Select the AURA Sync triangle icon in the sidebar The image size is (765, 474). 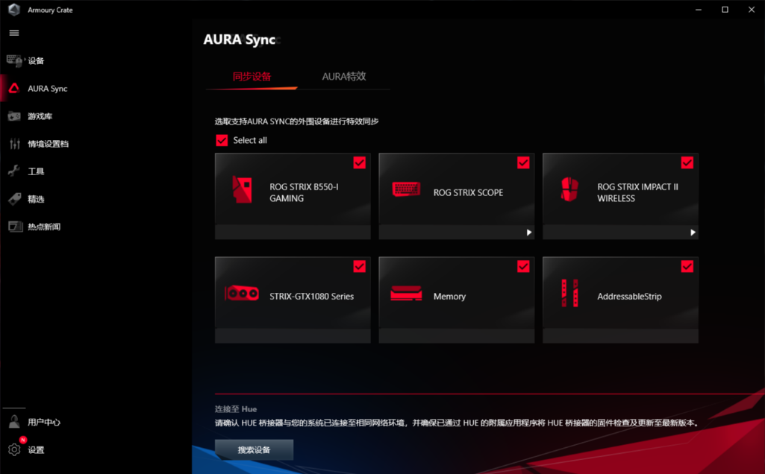(14, 88)
